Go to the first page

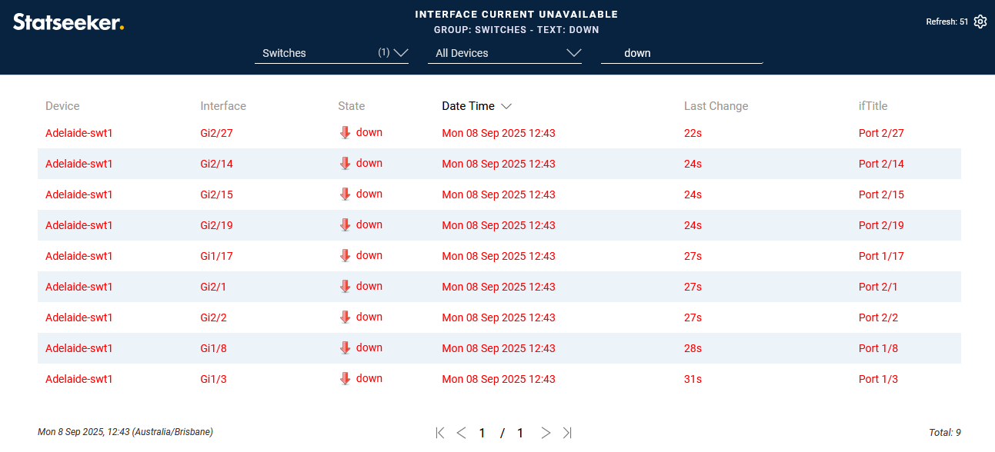pos(440,433)
